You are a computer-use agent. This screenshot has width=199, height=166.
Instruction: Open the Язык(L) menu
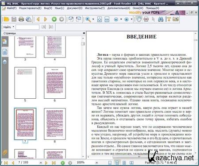pos(59,8)
